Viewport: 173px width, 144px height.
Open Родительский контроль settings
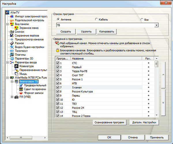[x=29, y=20]
